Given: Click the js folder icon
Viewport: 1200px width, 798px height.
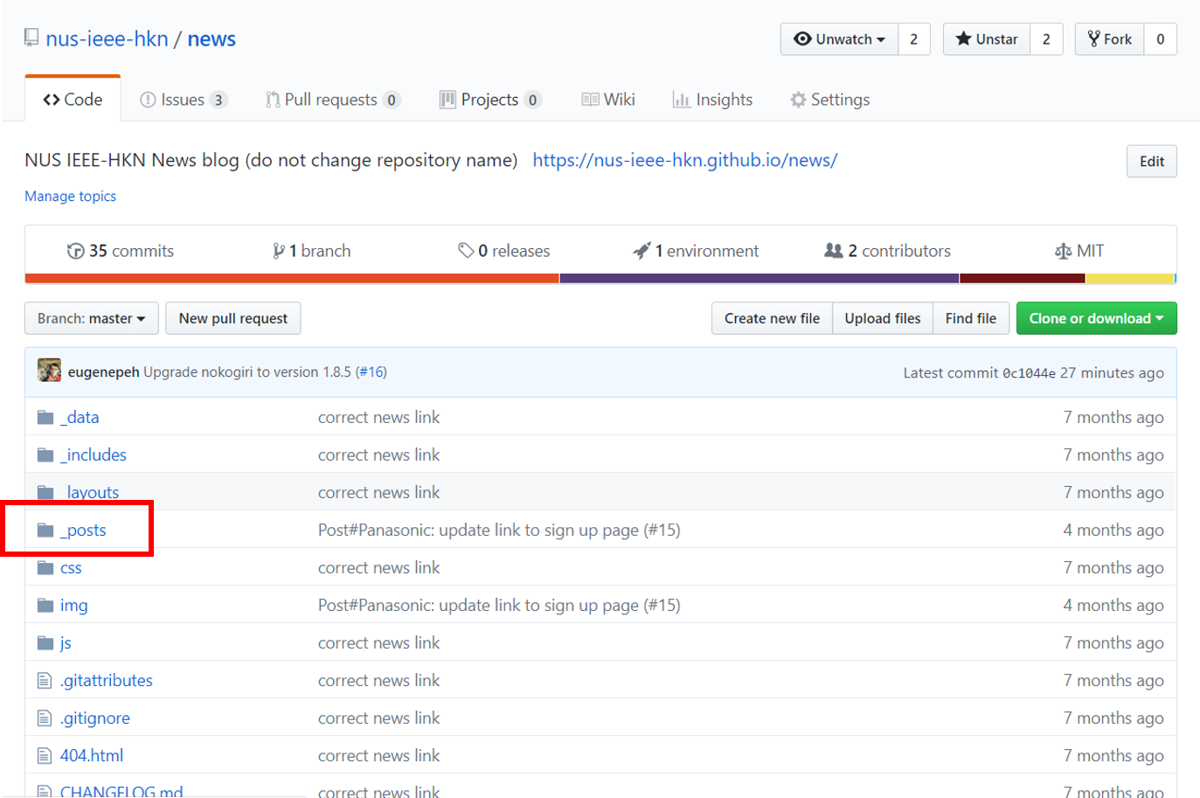Looking at the screenshot, I should click(x=45, y=642).
